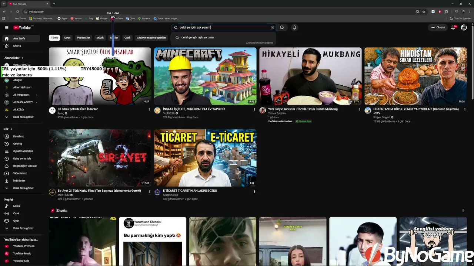This screenshot has width=474, height=266.
Task: Select the Tümü filter chip
Action: pos(54,38)
